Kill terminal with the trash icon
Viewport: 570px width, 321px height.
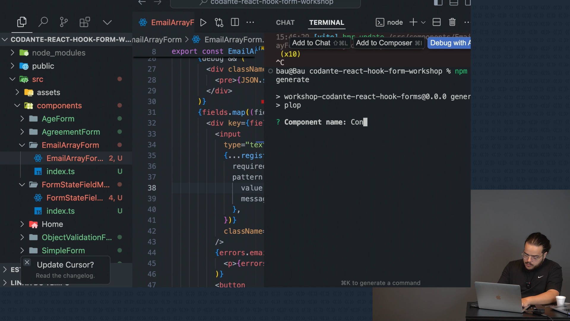pos(452,22)
